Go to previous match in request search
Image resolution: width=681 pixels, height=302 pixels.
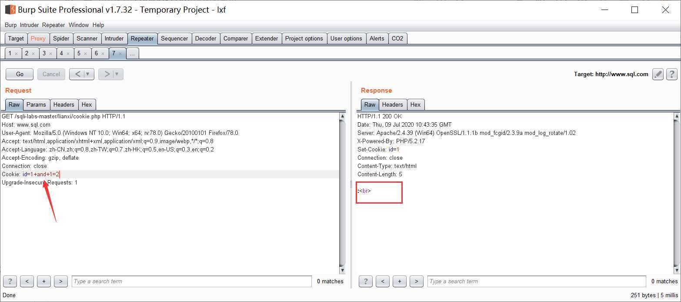(27, 281)
